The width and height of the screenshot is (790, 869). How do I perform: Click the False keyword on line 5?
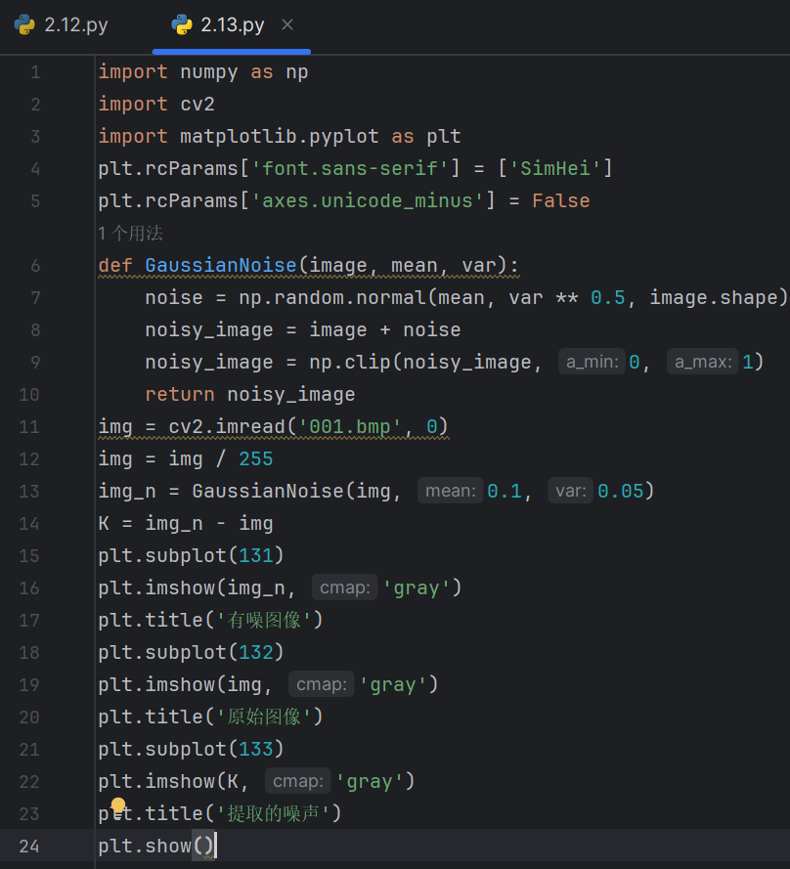coord(561,200)
